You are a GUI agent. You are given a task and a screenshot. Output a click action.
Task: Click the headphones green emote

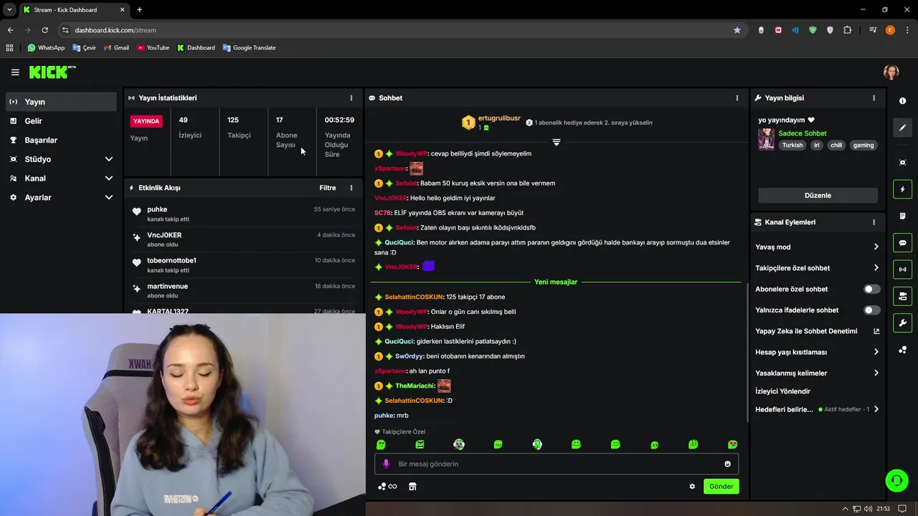(x=537, y=444)
